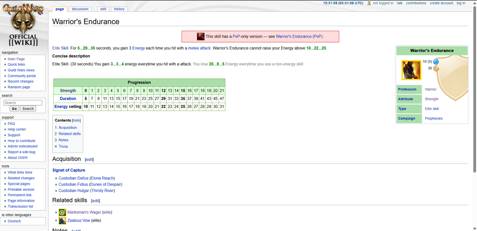
Task: Open the Marksman's Wager skill icon
Action: [x=62, y=212]
